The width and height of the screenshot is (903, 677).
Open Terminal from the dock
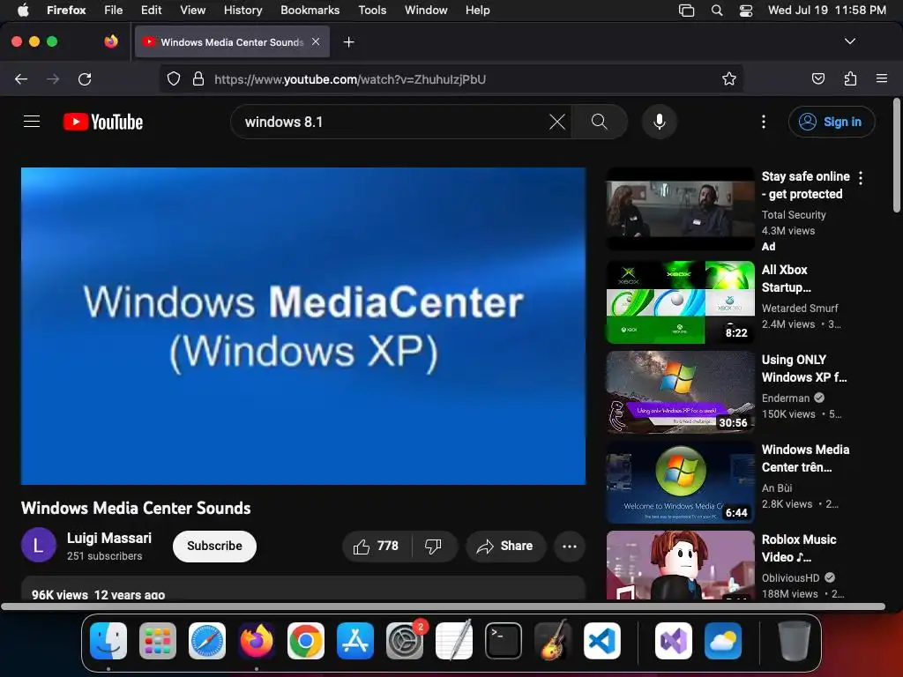pyautogui.click(x=504, y=641)
